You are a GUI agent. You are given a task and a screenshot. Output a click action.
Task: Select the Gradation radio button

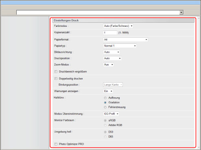point(105,103)
